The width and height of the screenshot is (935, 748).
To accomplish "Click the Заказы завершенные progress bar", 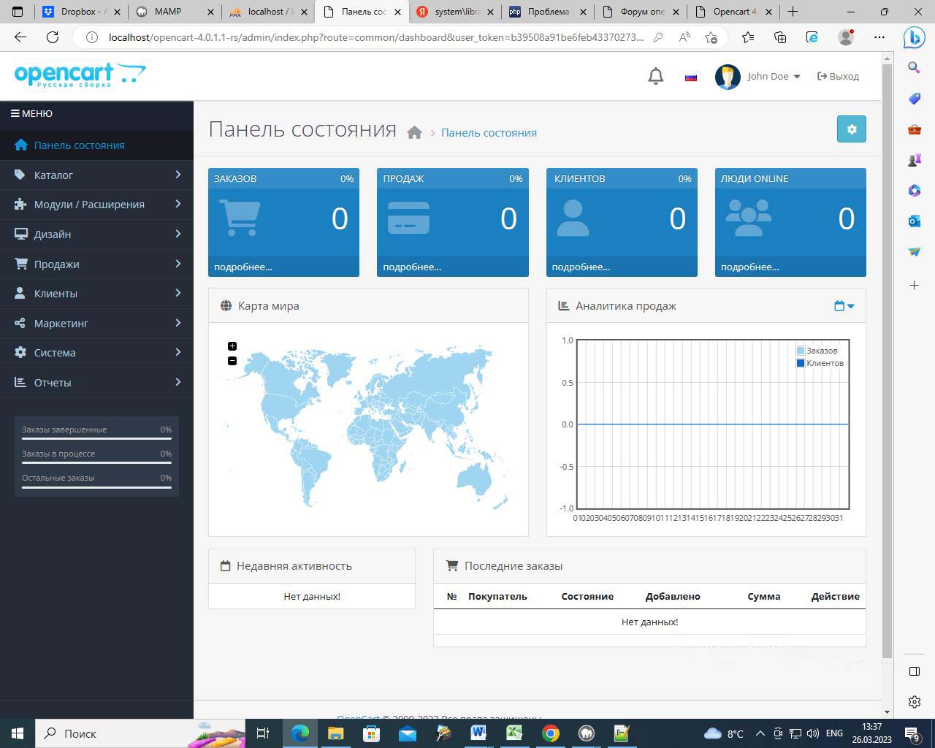I will point(96,439).
